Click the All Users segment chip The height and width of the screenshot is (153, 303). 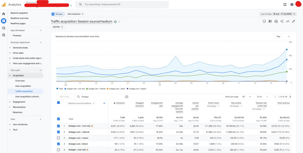point(58,14)
